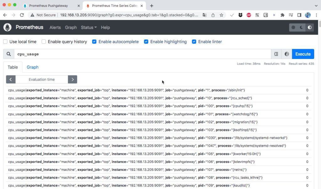
Task: Select the systemd-networkd row
Action: point(158,138)
